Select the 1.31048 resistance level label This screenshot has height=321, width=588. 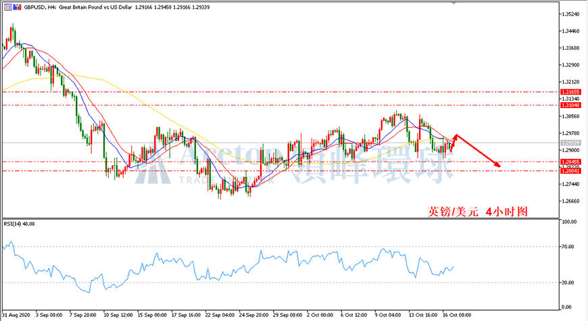coord(570,105)
